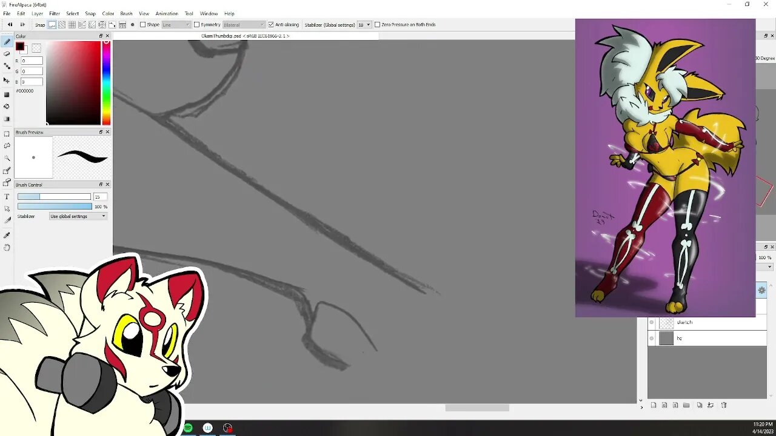Select the Dot tool
The image size is (776, 436).
click(x=7, y=67)
